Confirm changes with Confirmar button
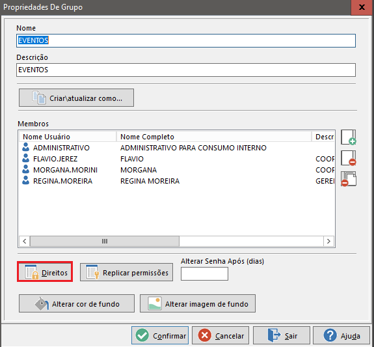374x347 pixels. point(160,335)
